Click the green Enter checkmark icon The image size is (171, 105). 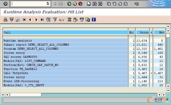pyautogui.click(x=6, y=4)
